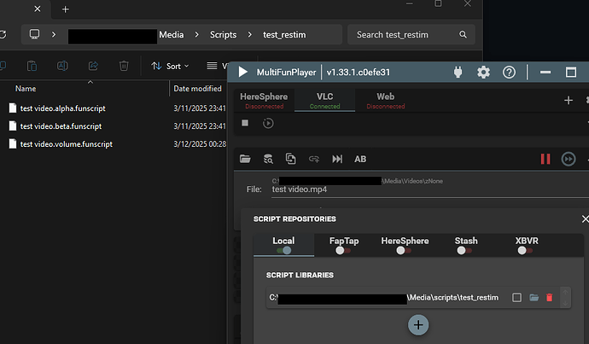Click Explorer paste icon

(x=32, y=66)
